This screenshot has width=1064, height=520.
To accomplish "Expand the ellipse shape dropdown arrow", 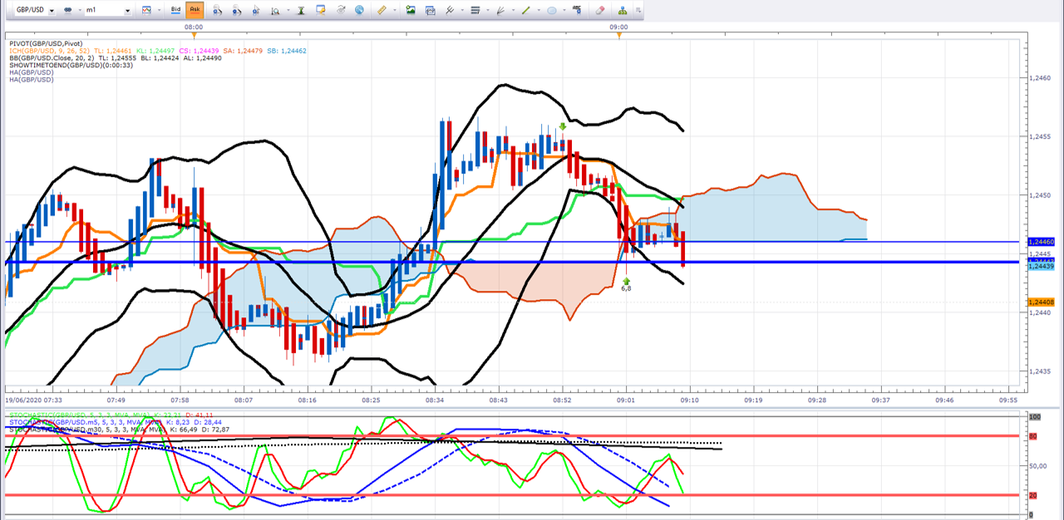I will (564, 11).
